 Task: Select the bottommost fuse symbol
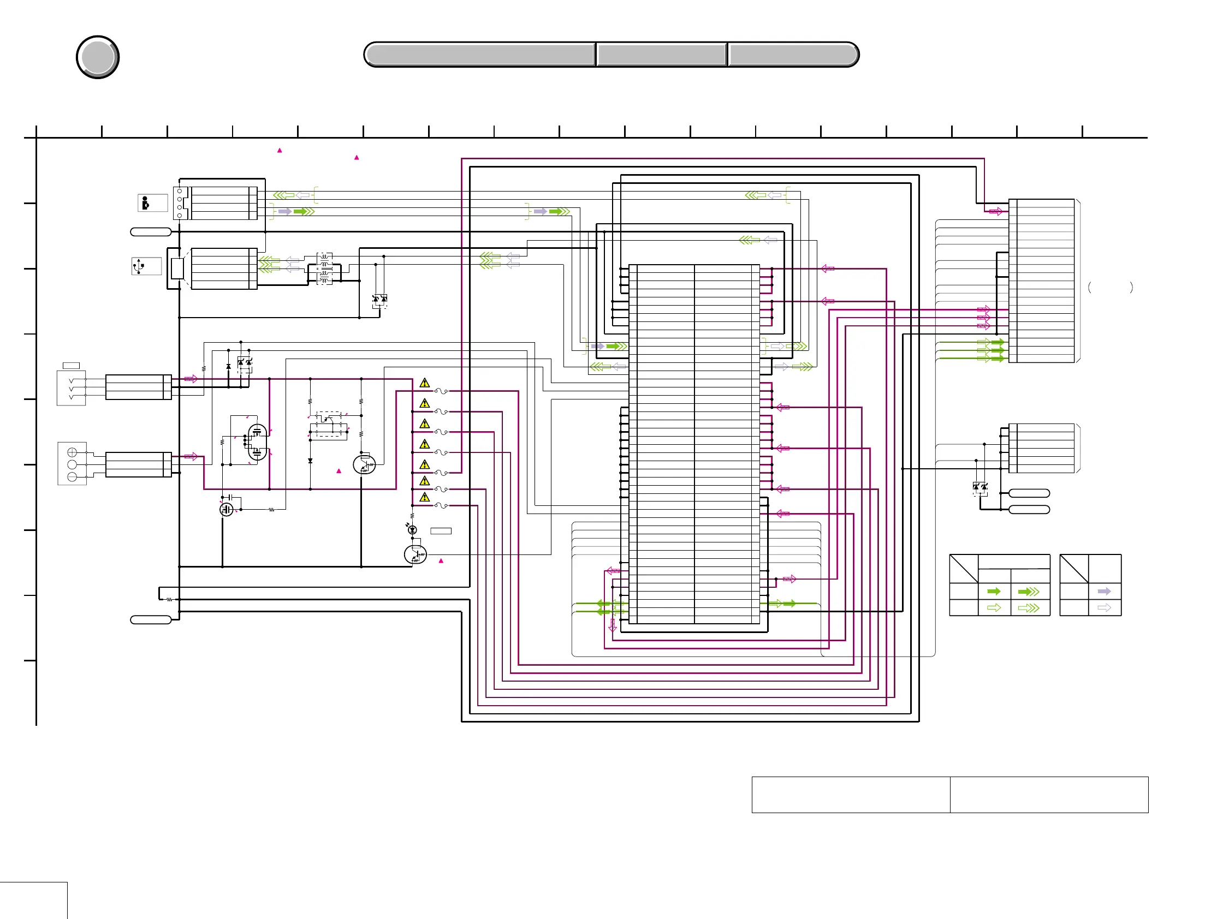(441, 506)
